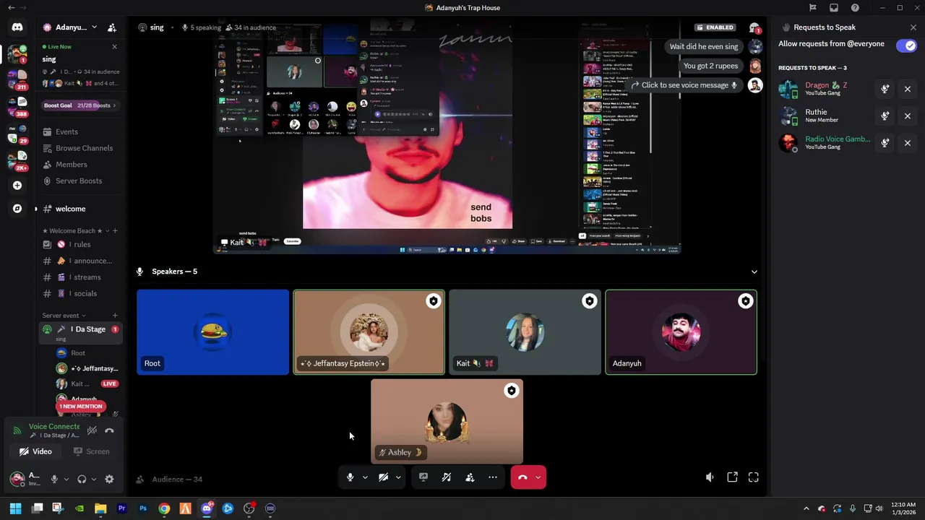
Task: Open Photoshop from taskbar
Action: [143, 508]
